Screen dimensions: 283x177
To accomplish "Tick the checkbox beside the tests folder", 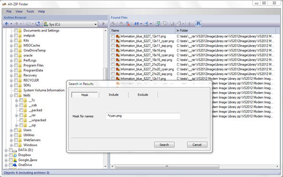I will [16, 95].
